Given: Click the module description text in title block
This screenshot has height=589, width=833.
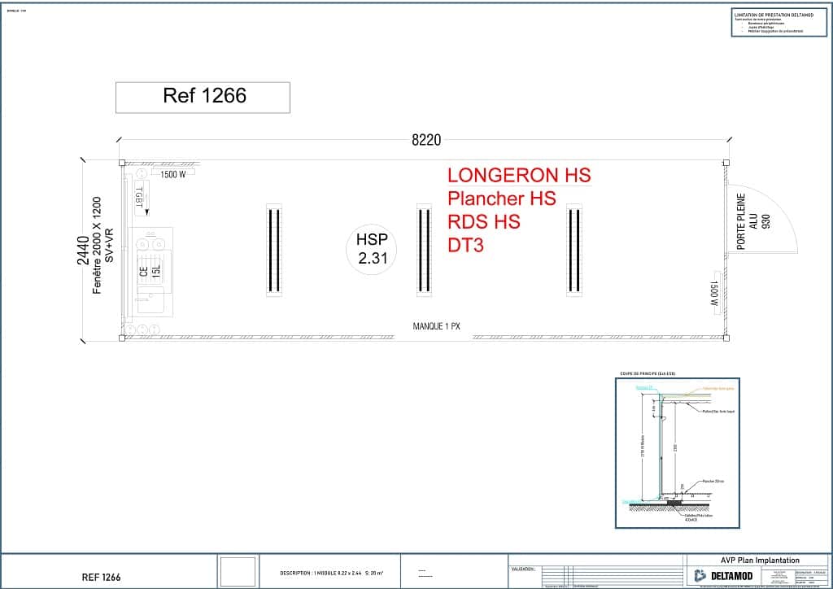Looking at the screenshot, I should click(332, 573).
